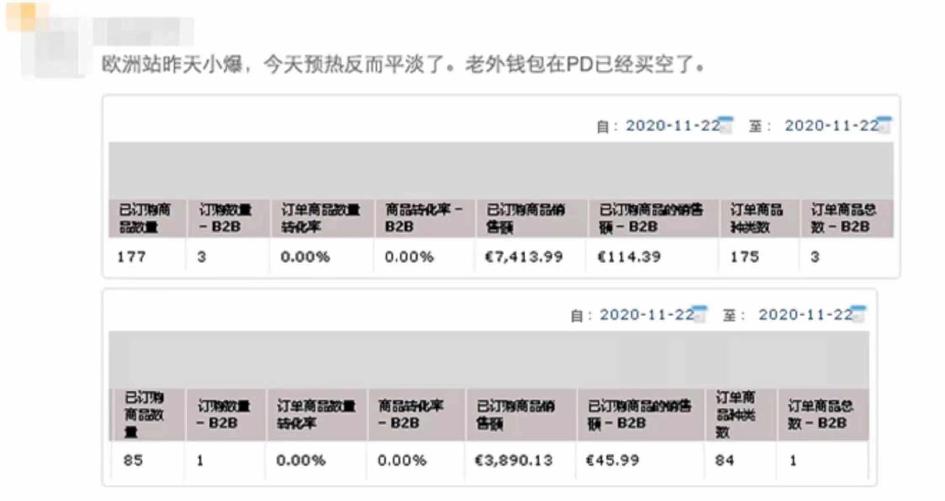Open the 自 calendar icon in the upper report
The image size is (945, 501).
[x=727, y=125]
